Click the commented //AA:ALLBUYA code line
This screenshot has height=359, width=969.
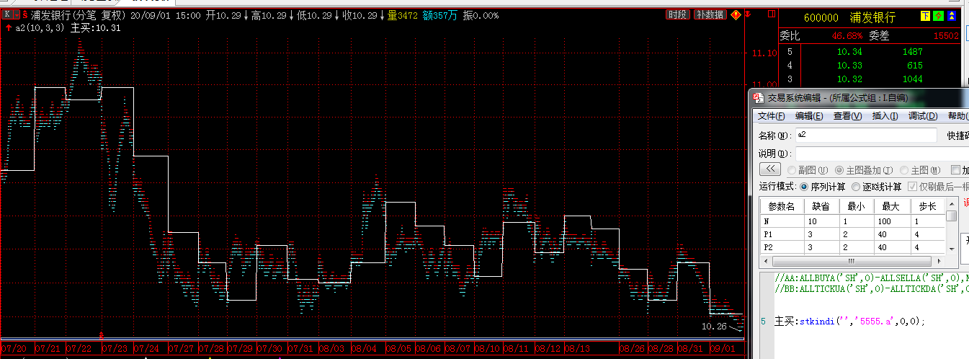coord(872,278)
